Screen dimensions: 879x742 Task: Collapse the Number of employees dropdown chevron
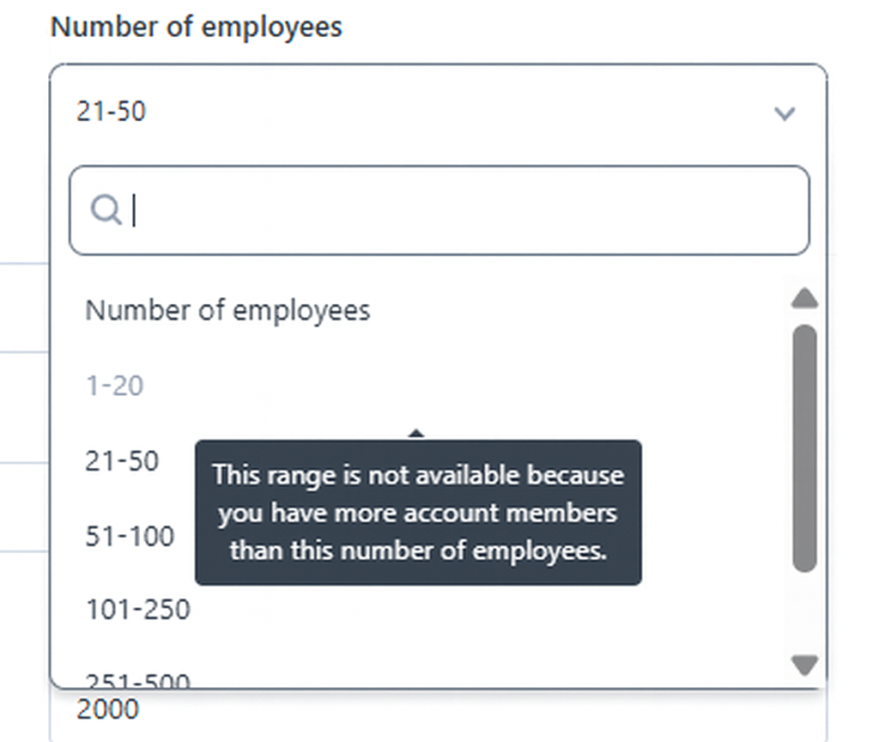coord(785,113)
